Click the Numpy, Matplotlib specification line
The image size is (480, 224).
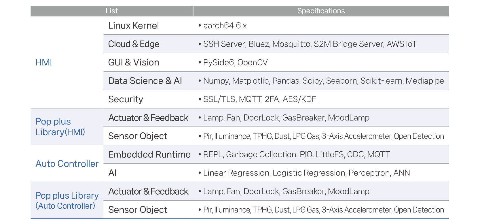[323, 81]
